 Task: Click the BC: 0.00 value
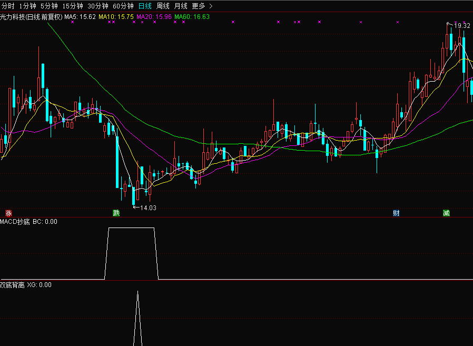45,222
